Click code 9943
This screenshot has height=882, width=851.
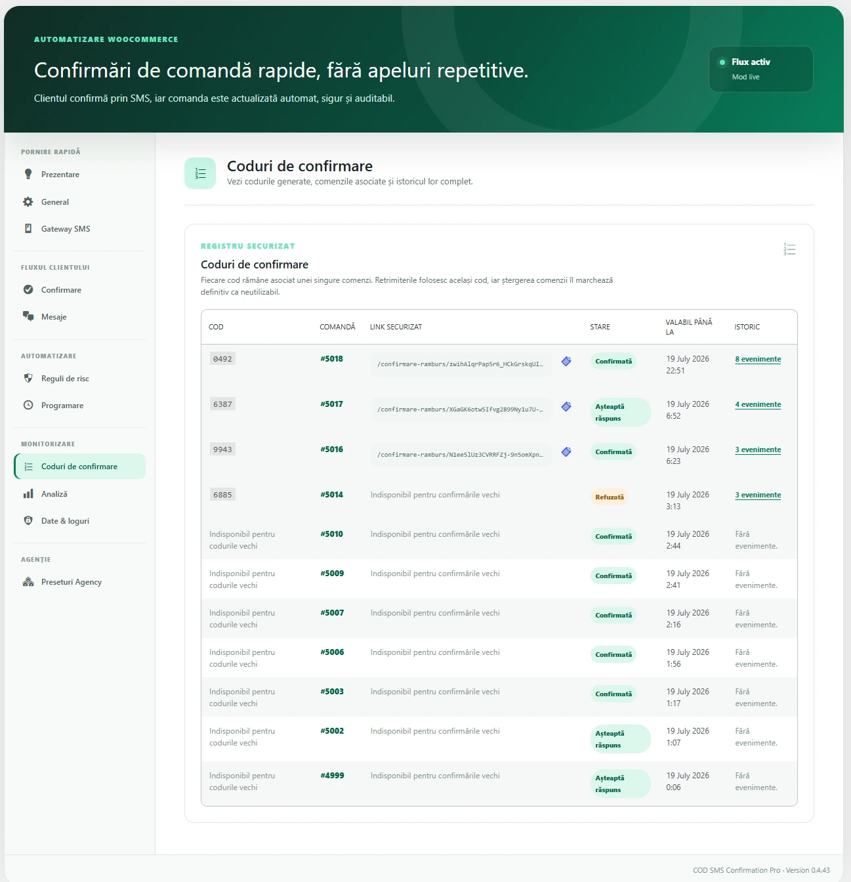(x=222, y=450)
